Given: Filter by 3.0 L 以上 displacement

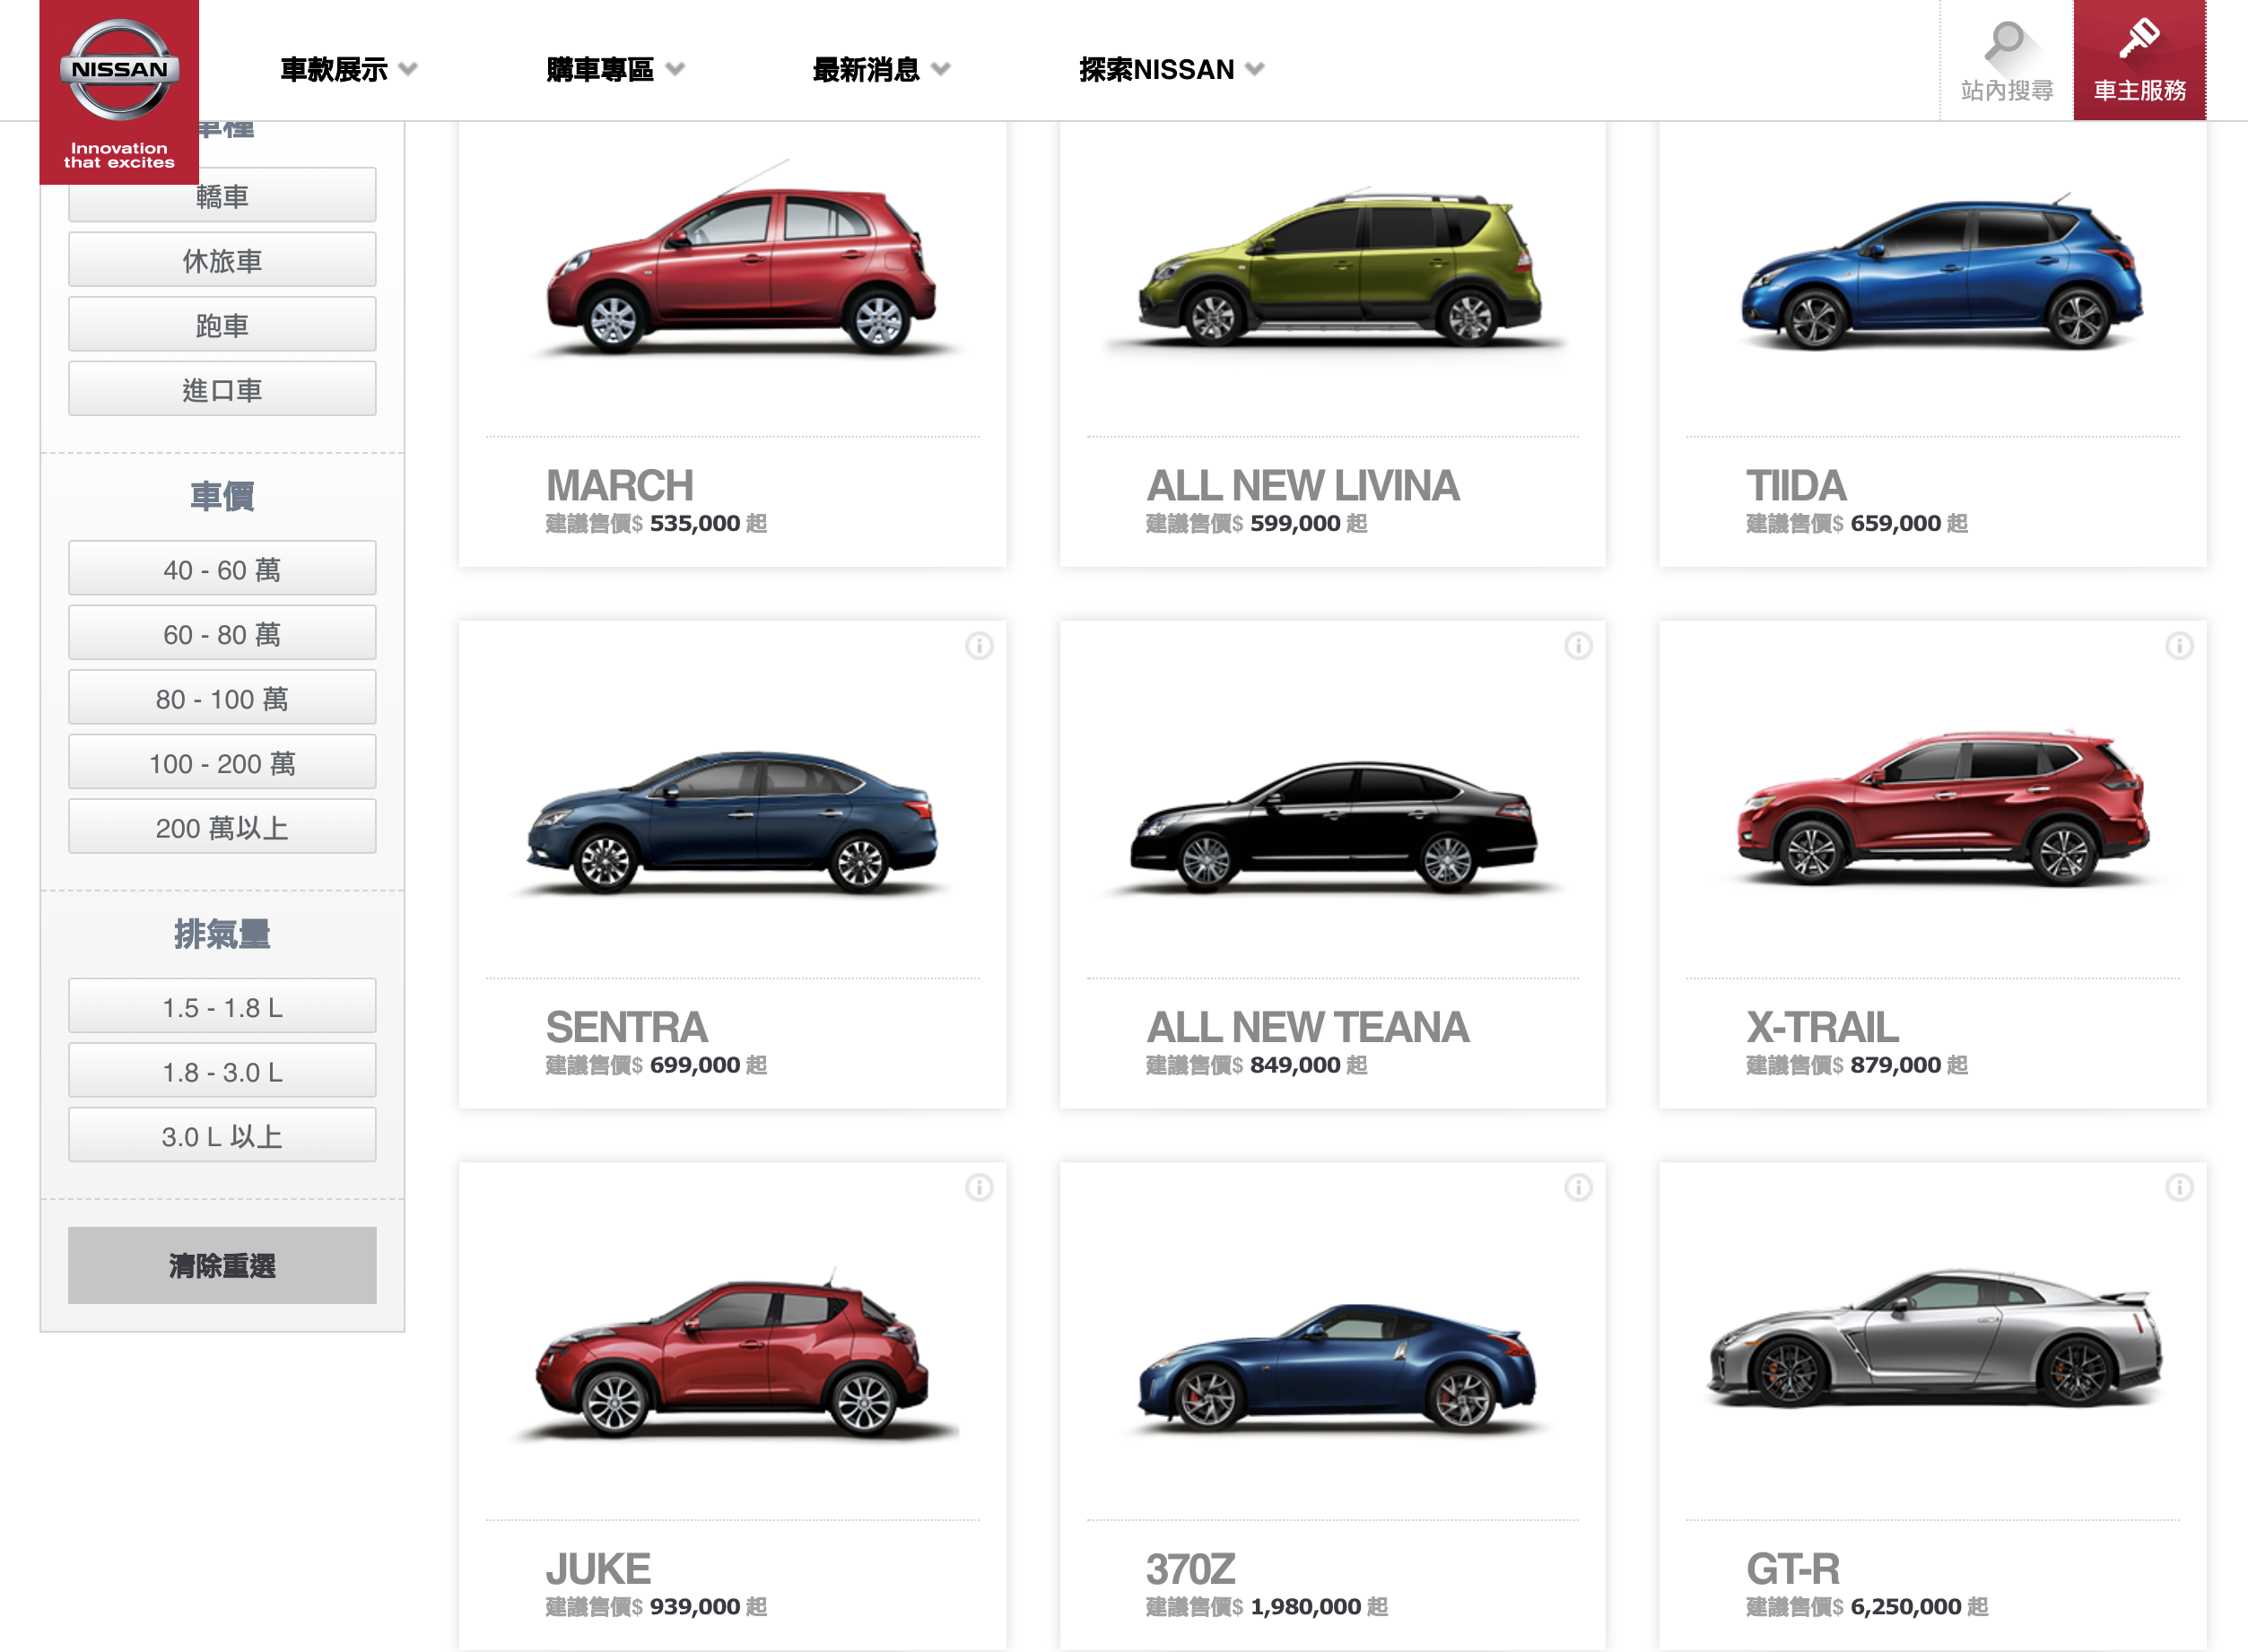Looking at the screenshot, I should (222, 1135).
